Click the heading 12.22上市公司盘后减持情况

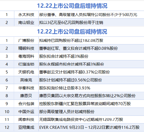[72, 31]
